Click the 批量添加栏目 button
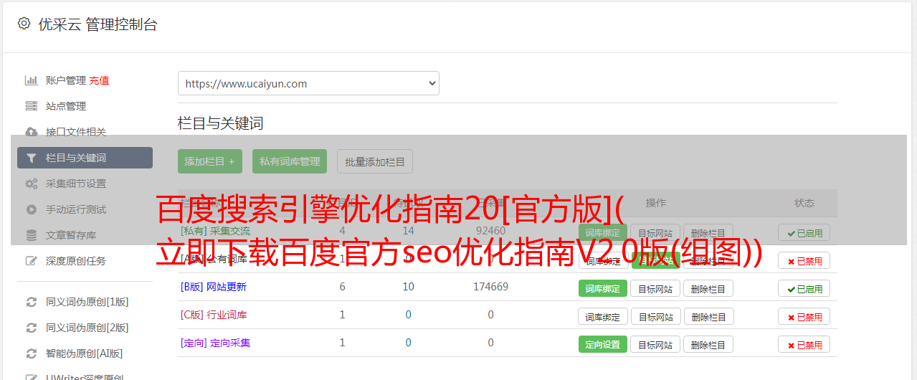917x380 pixels. click(375, 161)
